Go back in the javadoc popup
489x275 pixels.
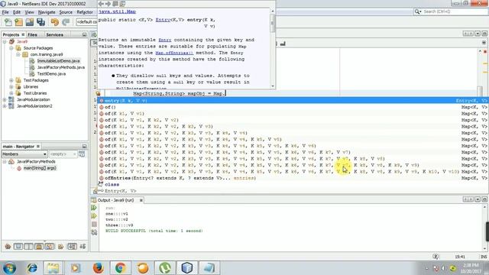pos(101,4)
